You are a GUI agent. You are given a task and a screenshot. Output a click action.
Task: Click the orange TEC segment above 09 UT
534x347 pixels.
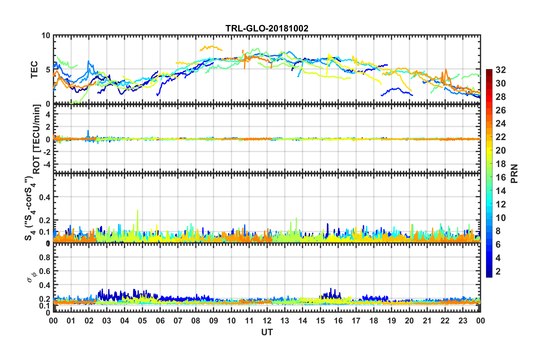(211, 48)
